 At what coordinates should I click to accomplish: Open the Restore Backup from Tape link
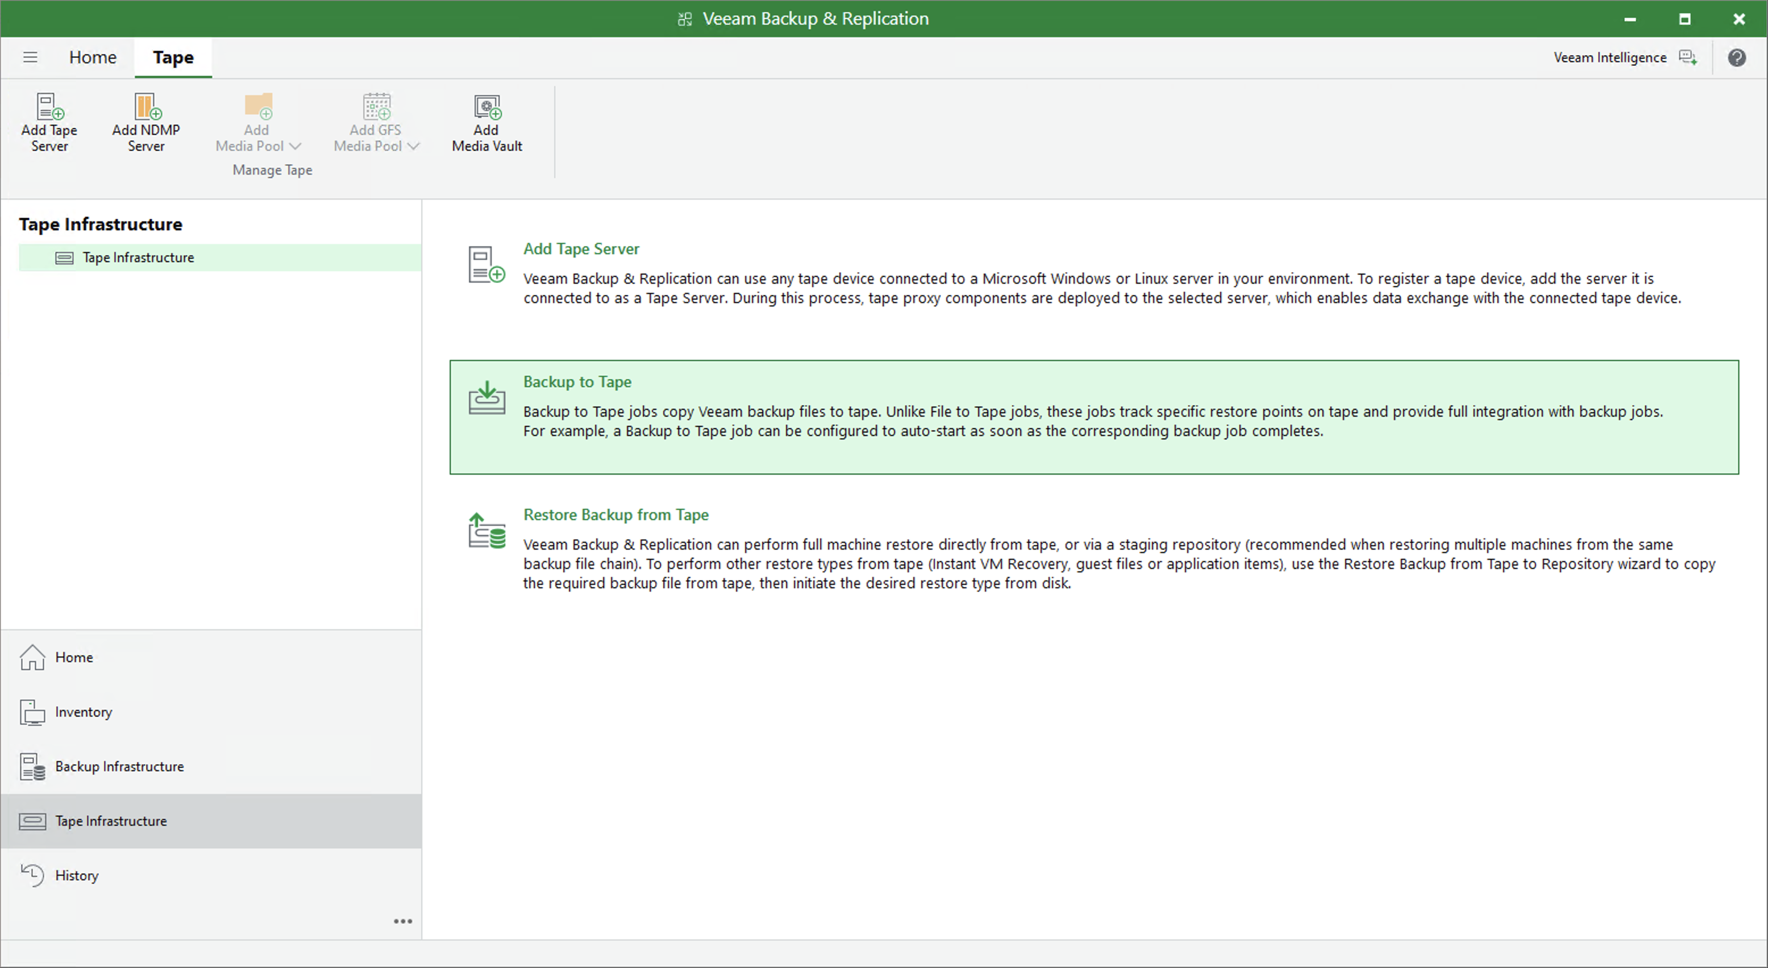click(615, 515)
